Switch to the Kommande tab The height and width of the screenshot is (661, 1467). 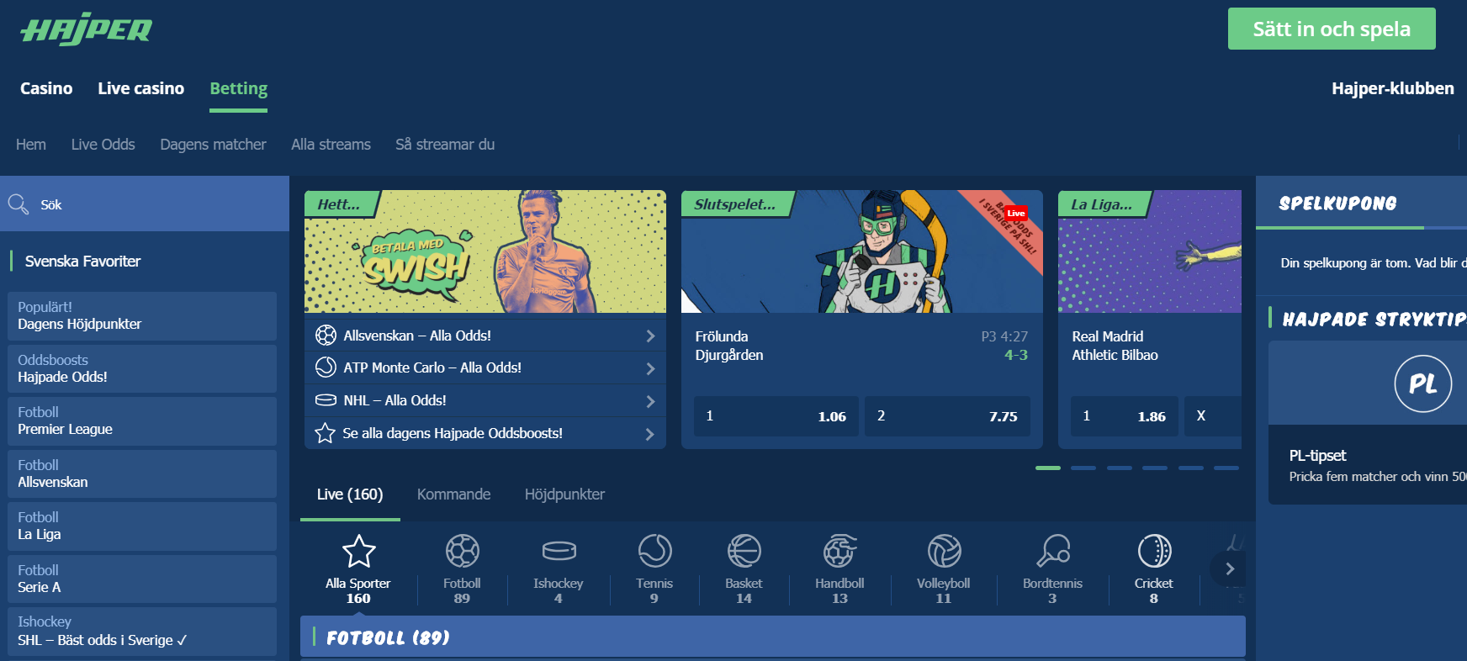pyautogui.click(x=453, y=494)
